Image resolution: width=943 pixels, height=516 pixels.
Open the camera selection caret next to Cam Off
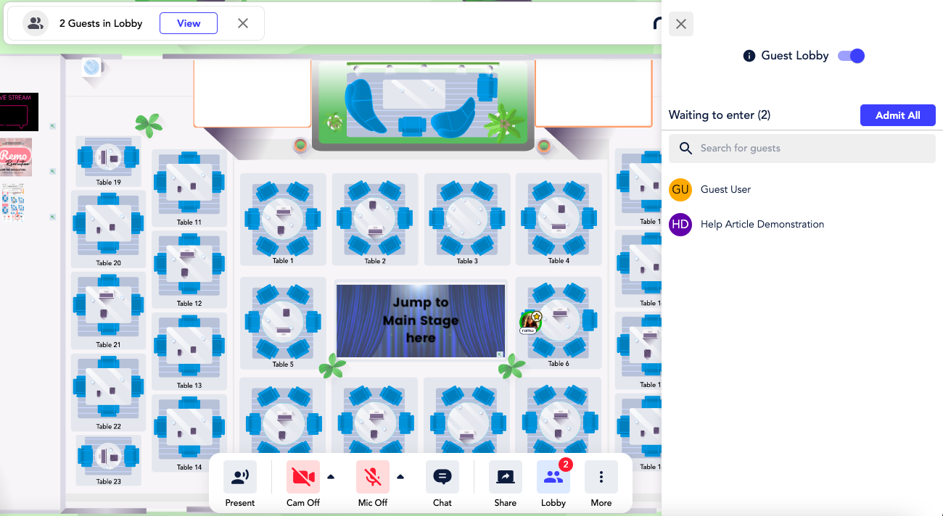[x=331, y=477]
